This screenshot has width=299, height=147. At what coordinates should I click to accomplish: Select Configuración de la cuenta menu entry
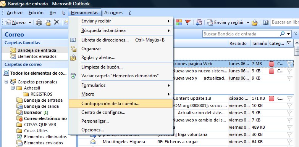pyautogui.click(x=121, y=104)
